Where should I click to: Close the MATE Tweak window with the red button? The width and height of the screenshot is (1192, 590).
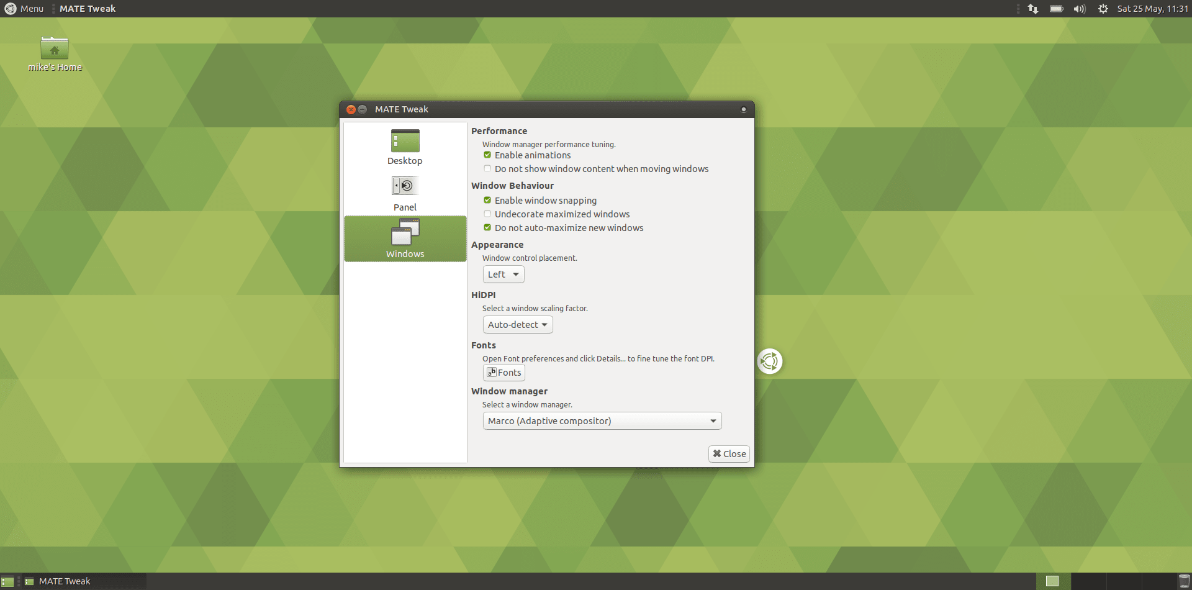tap(351, 109)
